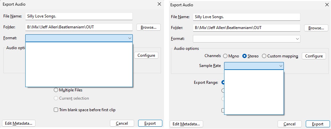Open the Format dropdown in right dialog

click(x=247, y=39)
